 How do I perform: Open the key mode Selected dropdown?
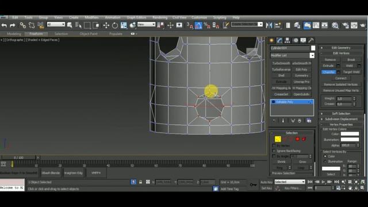(290, 182)
